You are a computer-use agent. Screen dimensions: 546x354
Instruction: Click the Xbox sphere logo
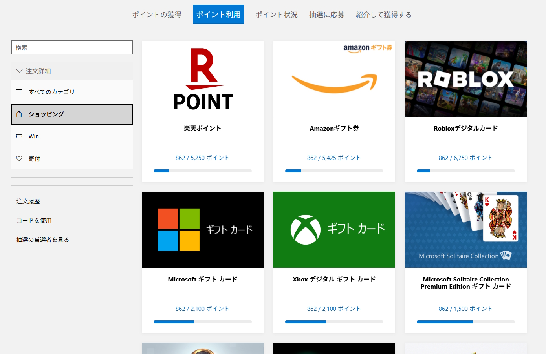coord(305,230)
